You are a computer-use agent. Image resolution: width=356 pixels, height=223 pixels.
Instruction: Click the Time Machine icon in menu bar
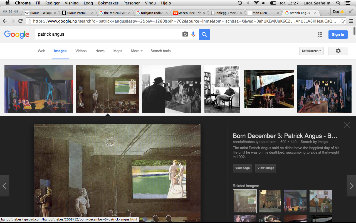click(240, 3)
